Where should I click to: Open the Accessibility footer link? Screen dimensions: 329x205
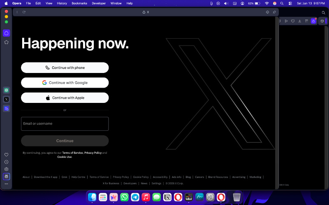(160, 177)
